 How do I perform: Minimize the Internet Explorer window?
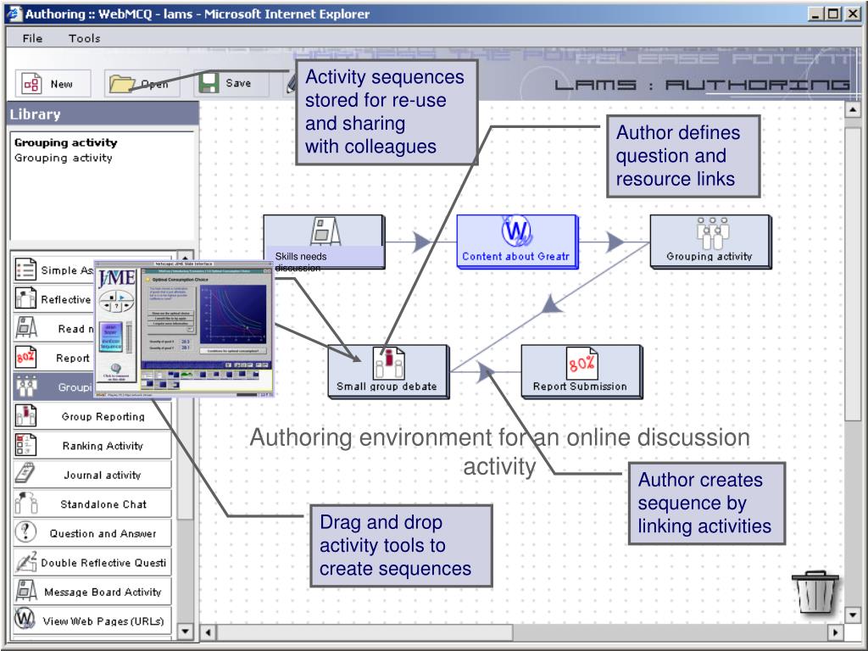tap(815, 14)
